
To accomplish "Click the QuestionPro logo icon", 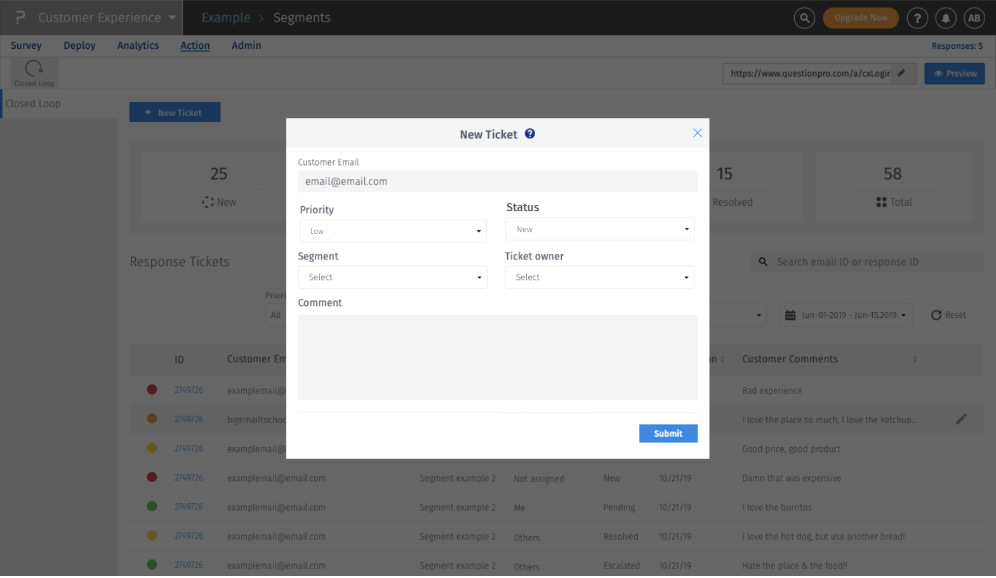I will coord(20,17).
